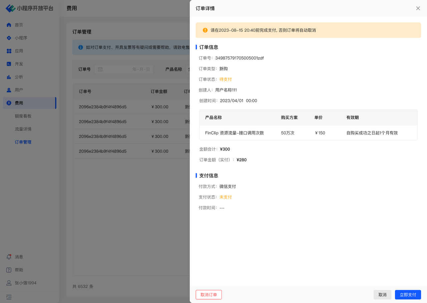Collapse the sidebar with bottom menu icon
Screen dimensions: 427x303
tap(9, 297)
